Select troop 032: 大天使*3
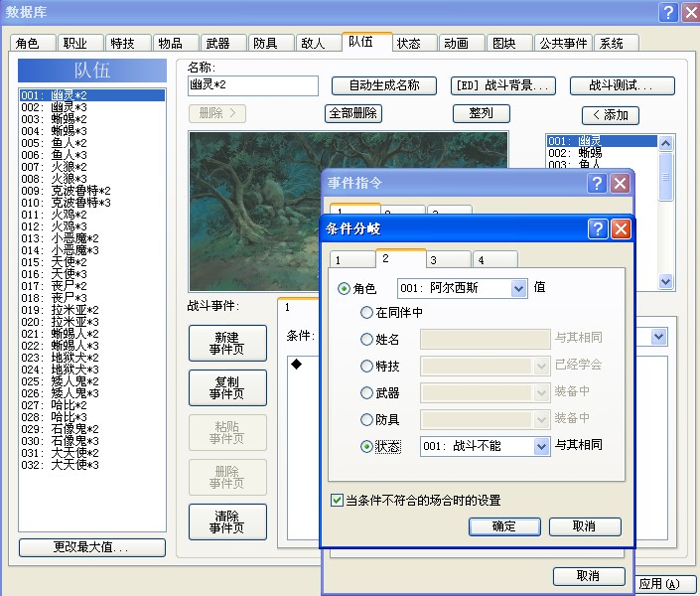Screen dimensions: 700x596 pos(92,465)
